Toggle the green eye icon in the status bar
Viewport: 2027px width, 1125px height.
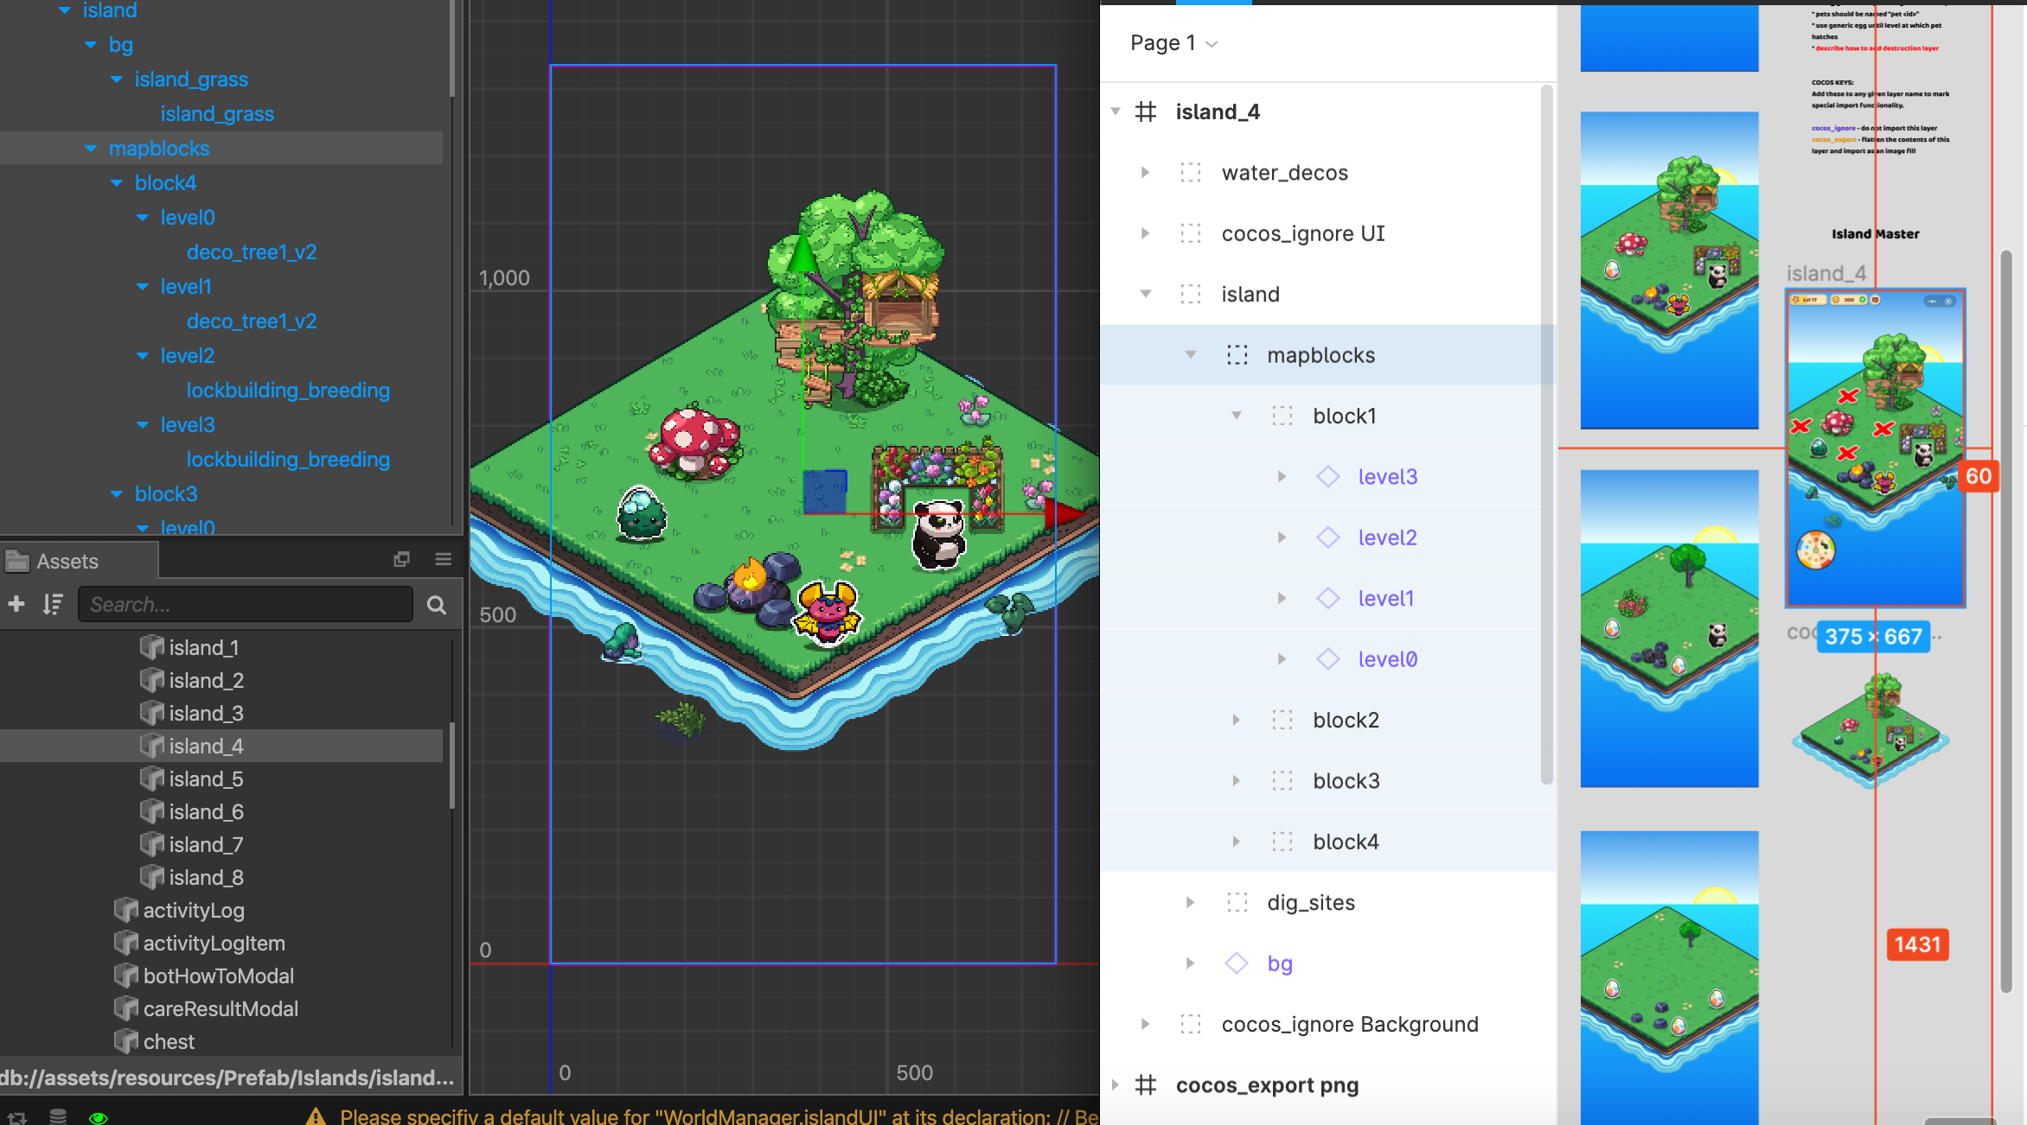pyautogui.click(x=99, y=1118)
